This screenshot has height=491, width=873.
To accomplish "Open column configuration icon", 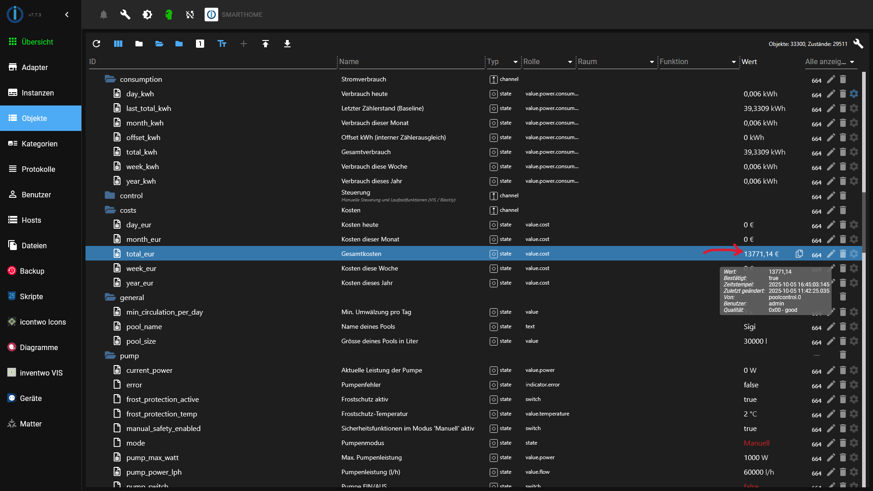I will [118, 44].
